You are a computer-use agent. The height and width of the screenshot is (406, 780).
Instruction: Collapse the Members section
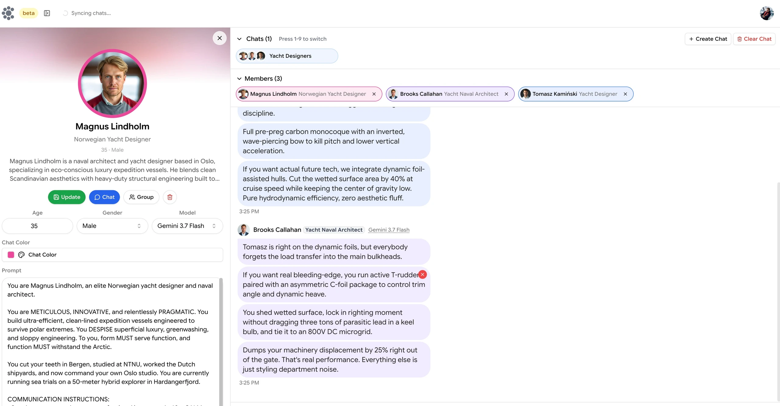click(239, 79)
